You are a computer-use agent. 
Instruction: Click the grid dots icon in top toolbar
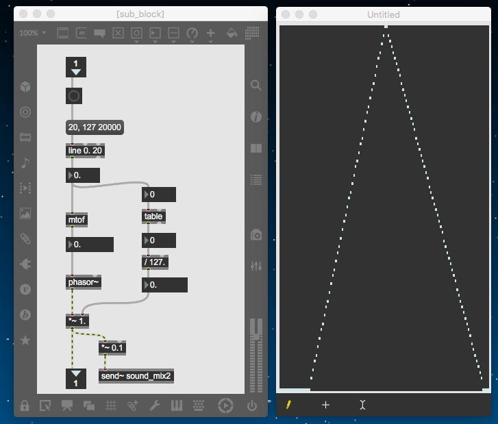252,33
